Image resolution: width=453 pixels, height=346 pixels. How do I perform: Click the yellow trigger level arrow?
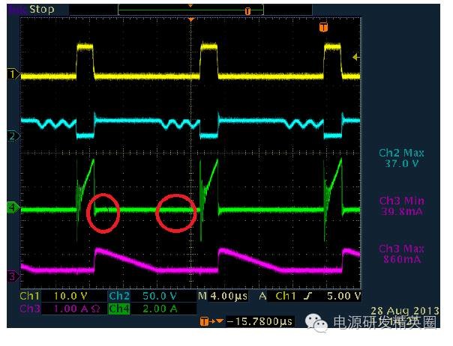(356, 57)
